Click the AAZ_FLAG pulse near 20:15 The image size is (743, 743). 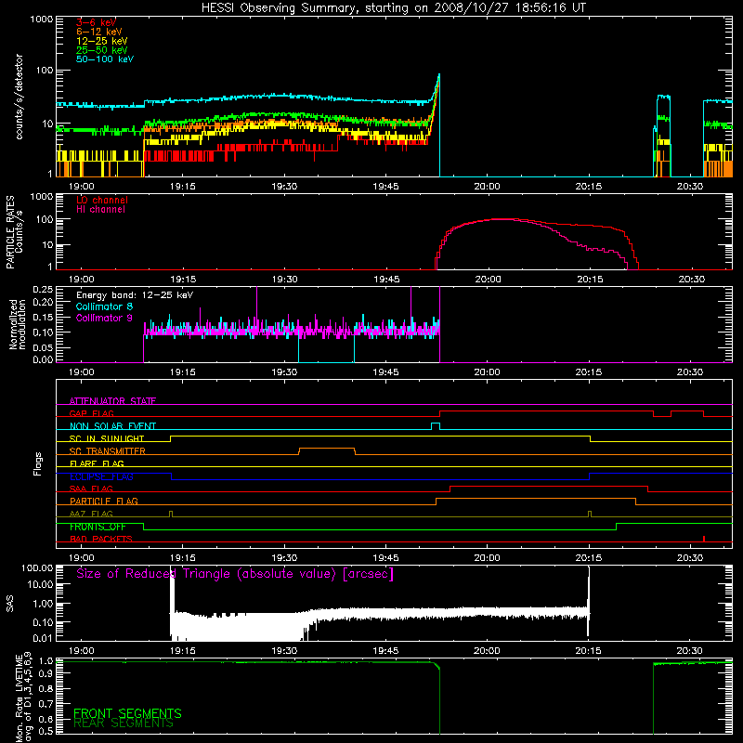590,514
